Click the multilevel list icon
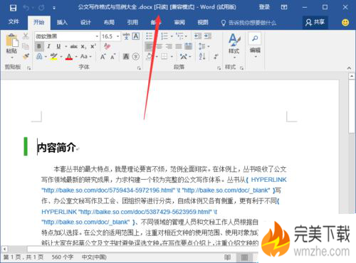The width and height of the screenshot is (356, 263). pyautogui.click(x=179, y=36)
